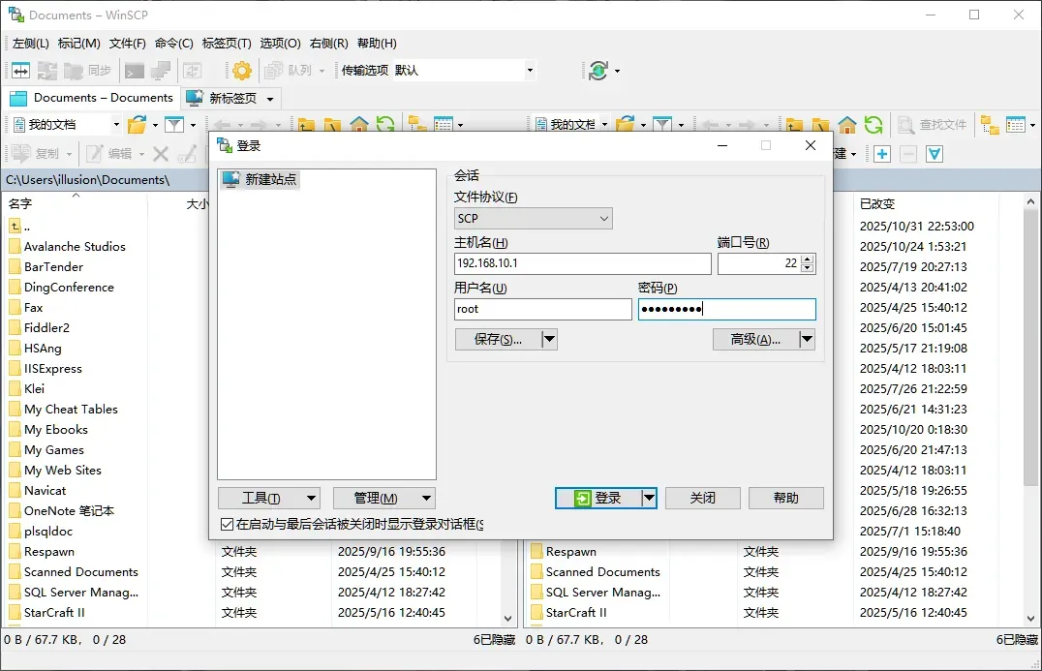Expand the 高级 advanced options dropdown arrow

pyautogui.click(x=806, y=339)
